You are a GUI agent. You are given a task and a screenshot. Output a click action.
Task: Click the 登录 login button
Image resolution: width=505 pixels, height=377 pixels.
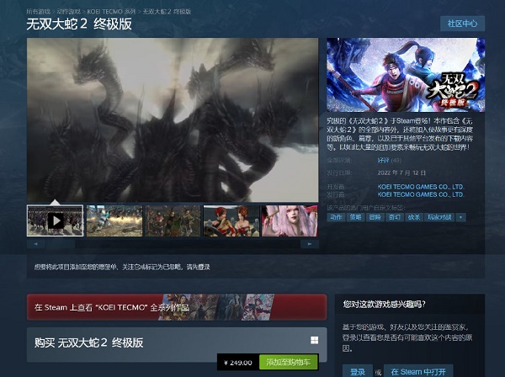pyautogui.click(x=357, y=371)
